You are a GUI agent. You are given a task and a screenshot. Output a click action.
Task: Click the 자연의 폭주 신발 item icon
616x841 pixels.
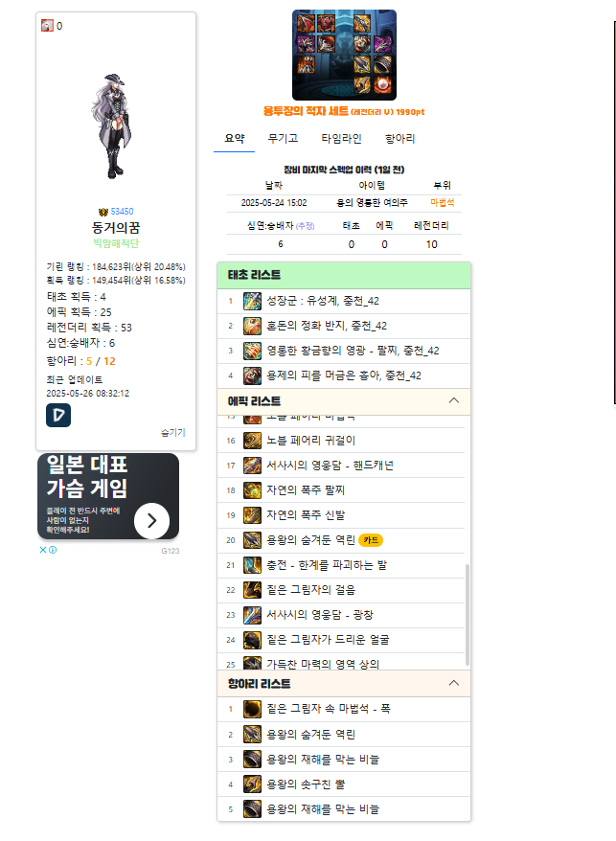tap(252, 515)
